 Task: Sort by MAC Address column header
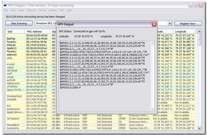[37, 31]
